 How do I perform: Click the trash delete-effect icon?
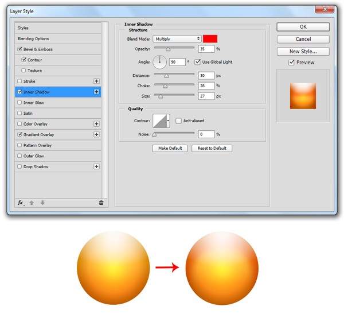101,203
